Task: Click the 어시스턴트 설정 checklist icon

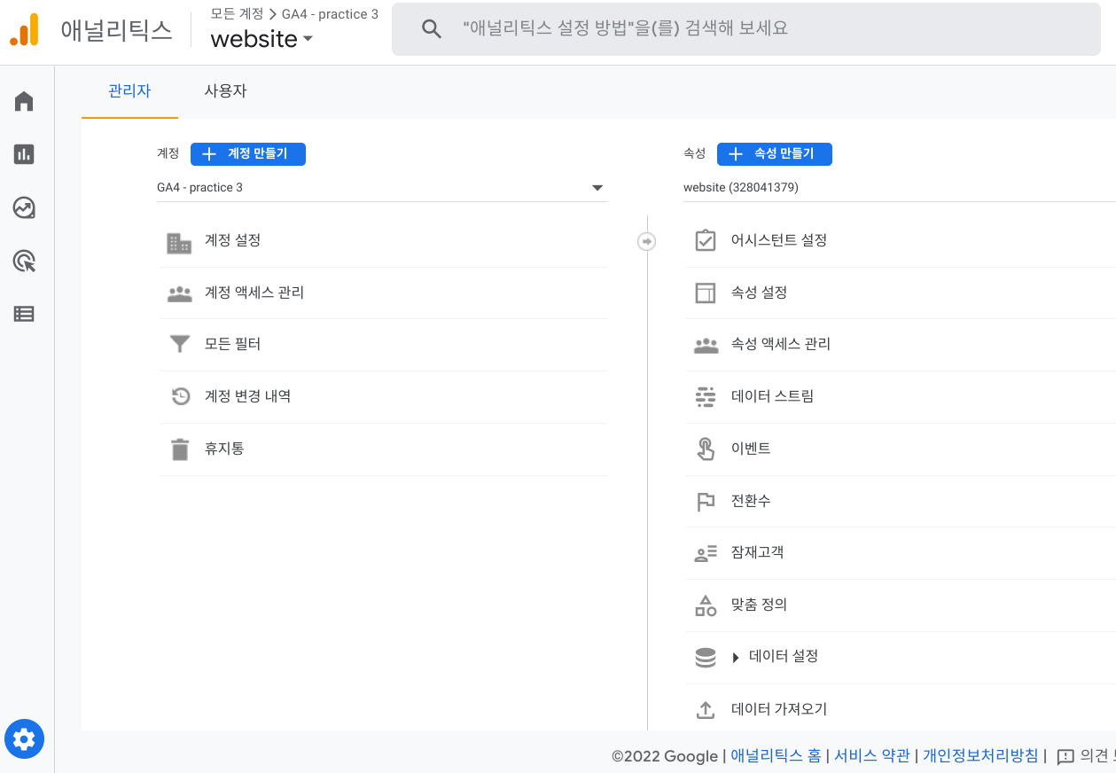Action: pyautogui.click(x=706, y=240)
